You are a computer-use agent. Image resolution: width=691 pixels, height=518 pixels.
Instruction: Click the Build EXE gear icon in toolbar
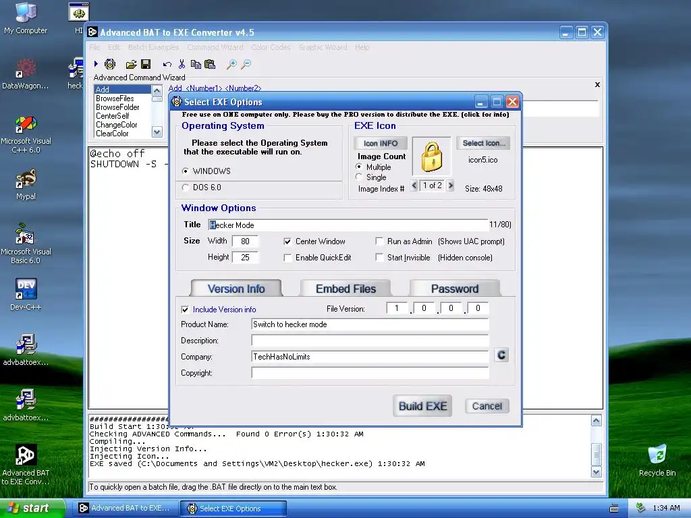110,64
